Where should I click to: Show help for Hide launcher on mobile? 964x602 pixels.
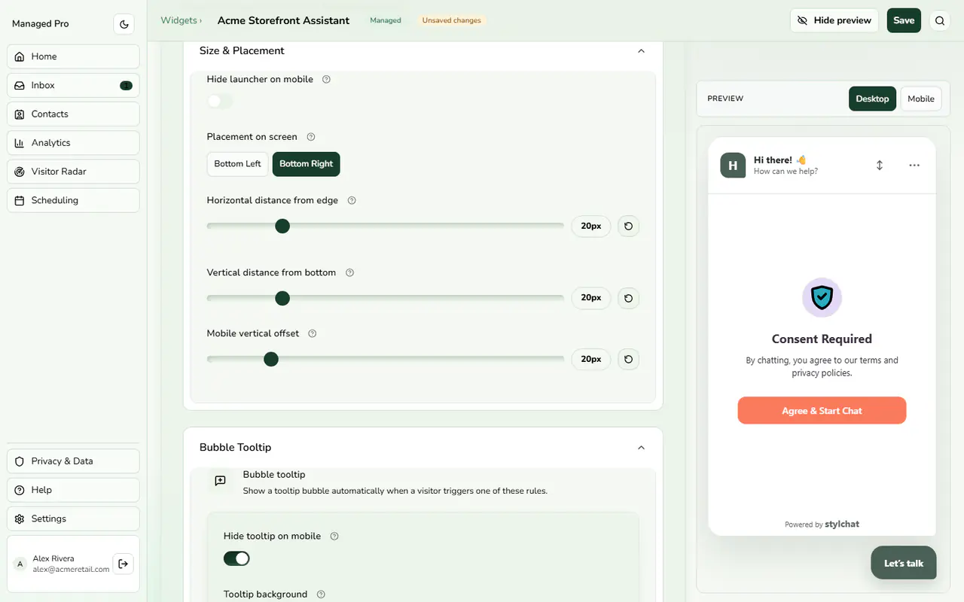pos(326,79)
